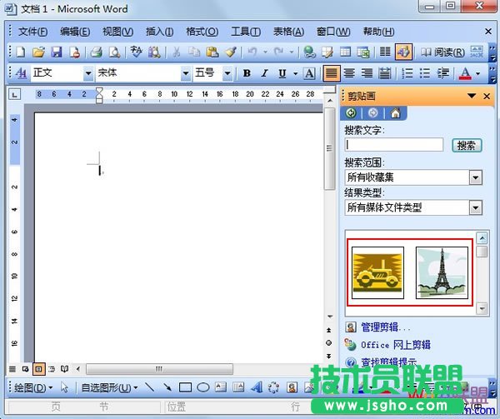Open the 格式(O) menu
The height and width of the screenshot is (419, 500).
(202, 32)
